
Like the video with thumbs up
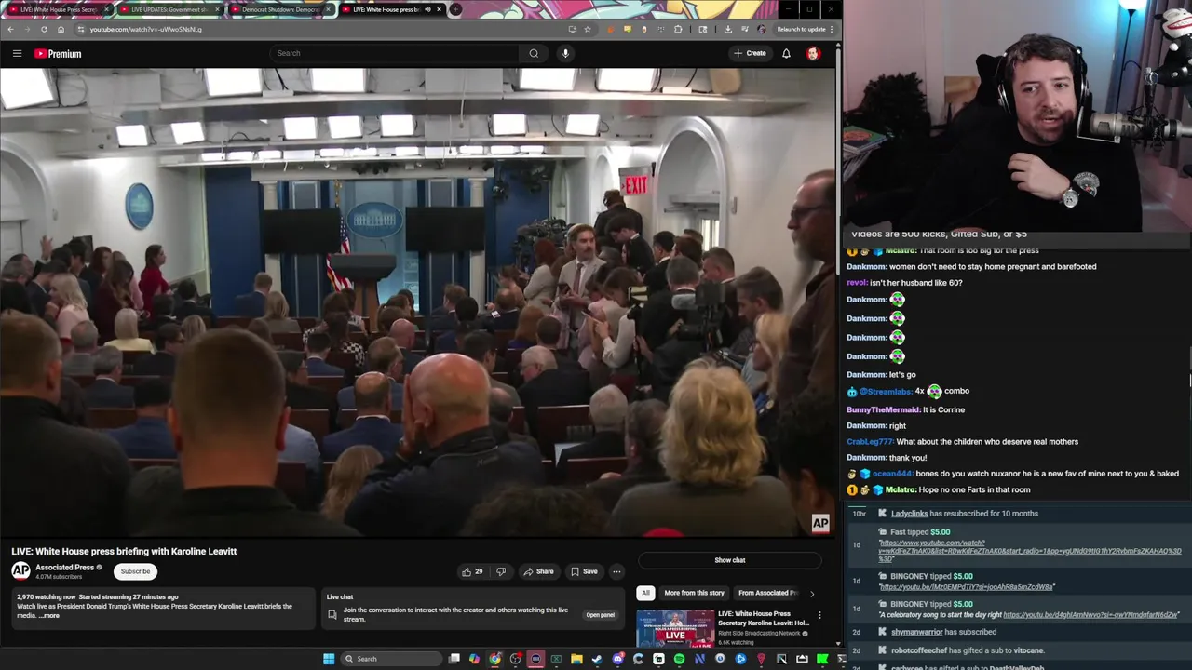coord(472,571)
